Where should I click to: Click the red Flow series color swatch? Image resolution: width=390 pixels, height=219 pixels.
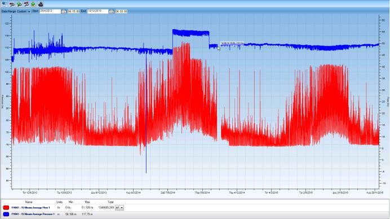pos(6,208)
